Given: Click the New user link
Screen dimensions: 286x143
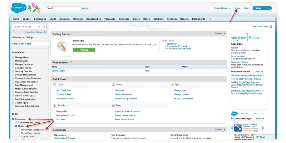Looking at the screenshot, I should click(x=119, y=90).
